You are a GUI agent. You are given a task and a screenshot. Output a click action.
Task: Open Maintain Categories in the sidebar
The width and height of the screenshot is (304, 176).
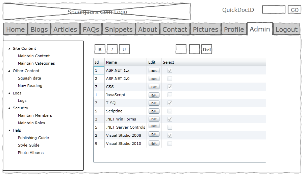pyautogui.click(x=36, y=63)
